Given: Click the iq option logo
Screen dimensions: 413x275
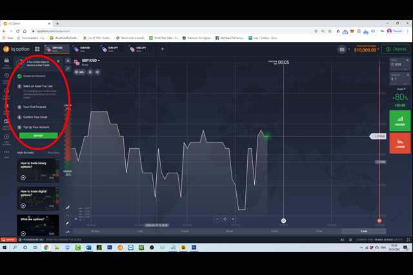Looking at the screenshot, I should pyautogui.click(x=16, y=49).
